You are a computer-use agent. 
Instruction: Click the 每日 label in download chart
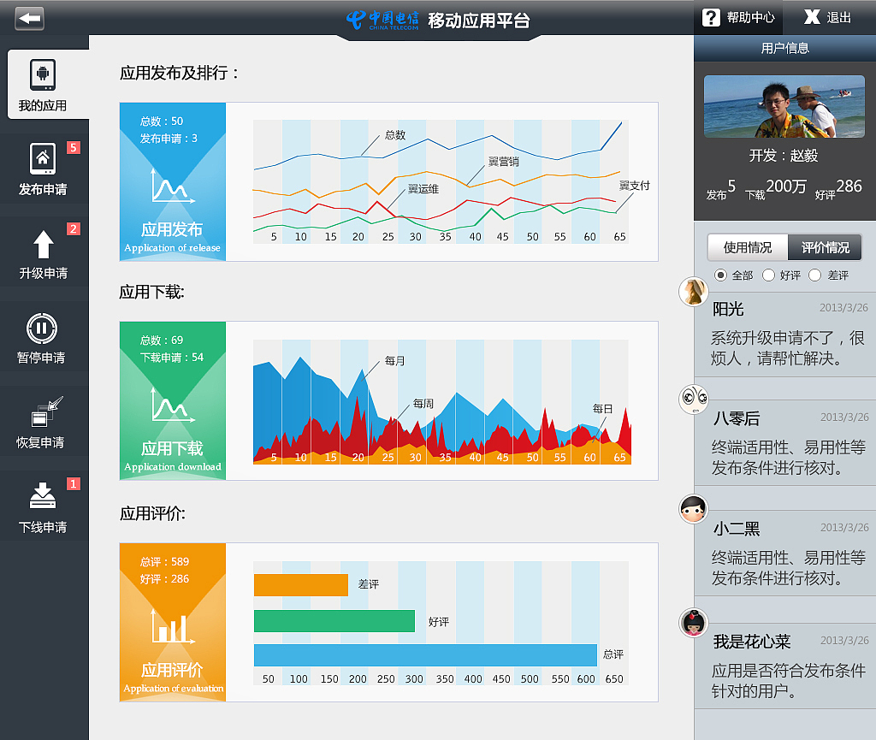coord(602,410)
